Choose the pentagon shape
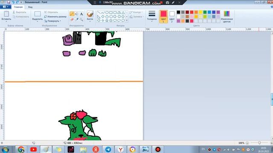This screenshot has width=273, height=153. (x=107, y=17)
